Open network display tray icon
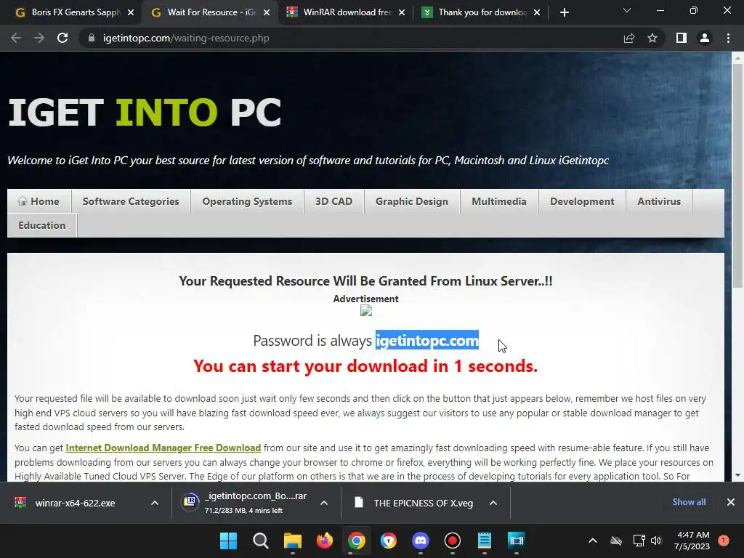The image size is (744, 558). click(x=639, y=541)
